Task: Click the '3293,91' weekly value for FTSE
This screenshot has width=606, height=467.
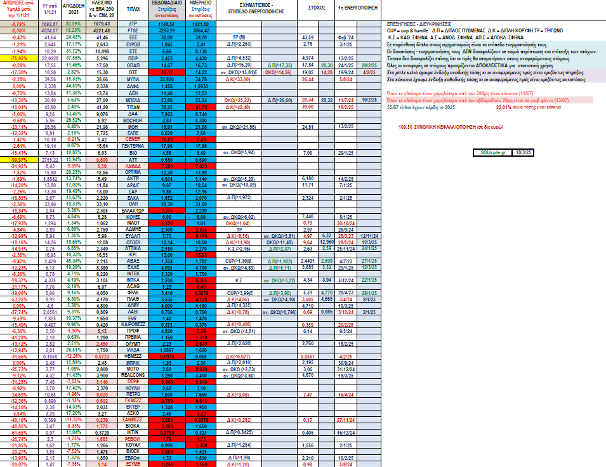Action: pyautogui.click(x=167, y=30)
